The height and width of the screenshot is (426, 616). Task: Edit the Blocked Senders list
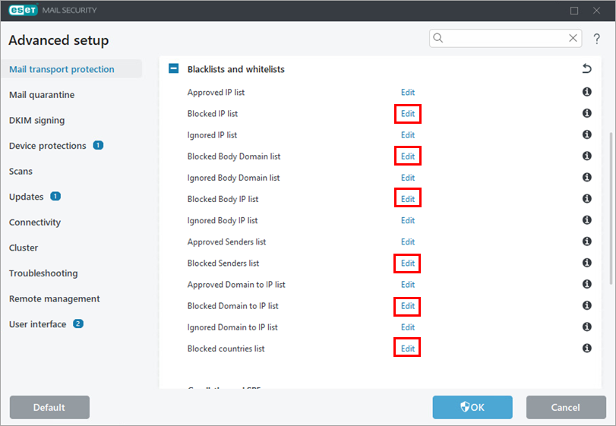tap(408, 263)
